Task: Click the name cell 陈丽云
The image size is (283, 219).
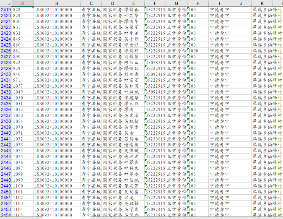Action: (x=134, y=63)
